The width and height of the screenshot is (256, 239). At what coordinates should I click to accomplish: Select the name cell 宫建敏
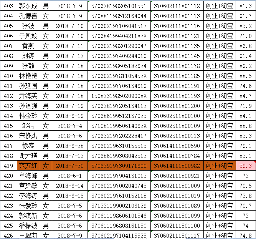pyautogui.click(x=28, y=186)
